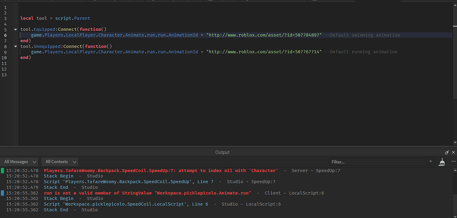The image size is (457, 218).
Task: Click the 'Server - SpeedUp:7' source label
Action: tap(316, 170)
